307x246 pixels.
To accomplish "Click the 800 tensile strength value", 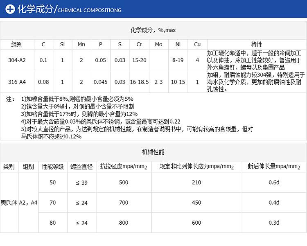I will click(124, 223).
